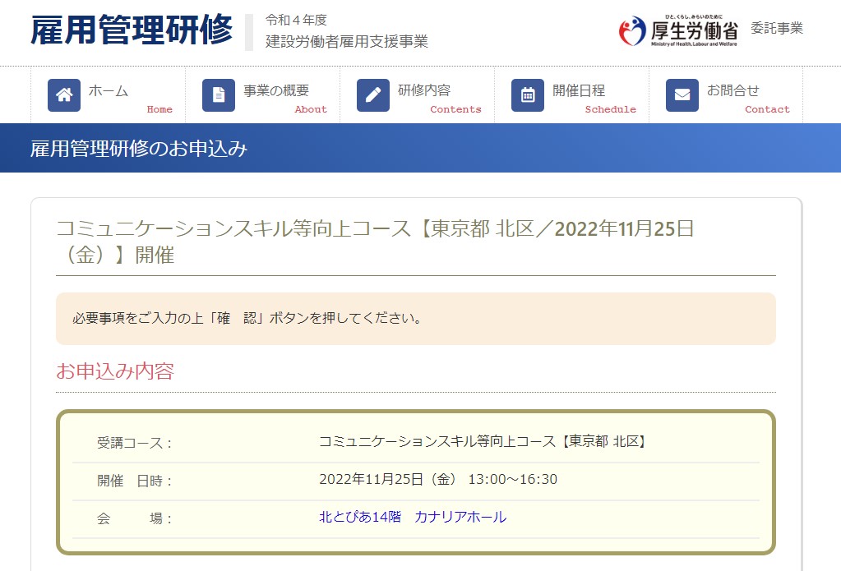
Task: Click the house icon for Home
Action: (x=63, y=95)
